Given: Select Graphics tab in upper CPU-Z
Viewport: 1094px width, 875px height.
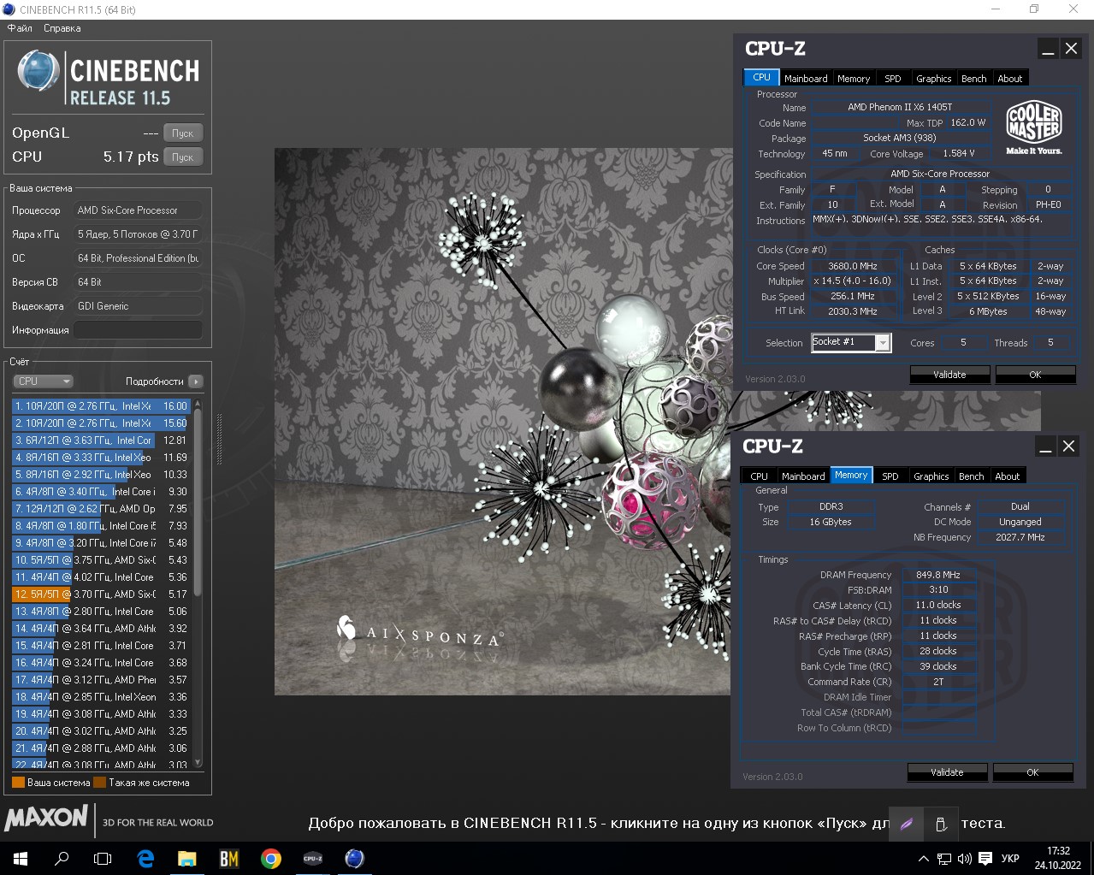Looking at the screenshot, I should pos(934,78).
